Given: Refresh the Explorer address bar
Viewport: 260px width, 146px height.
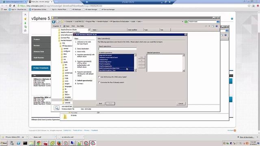Looking at the screenshot, I should point(186,21).
